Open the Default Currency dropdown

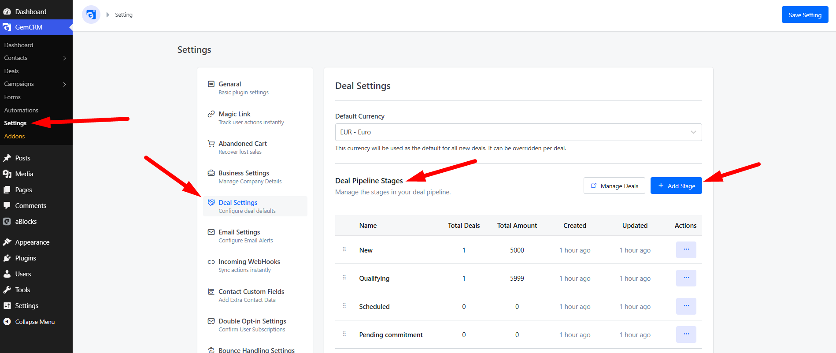(x=518, y=132)
